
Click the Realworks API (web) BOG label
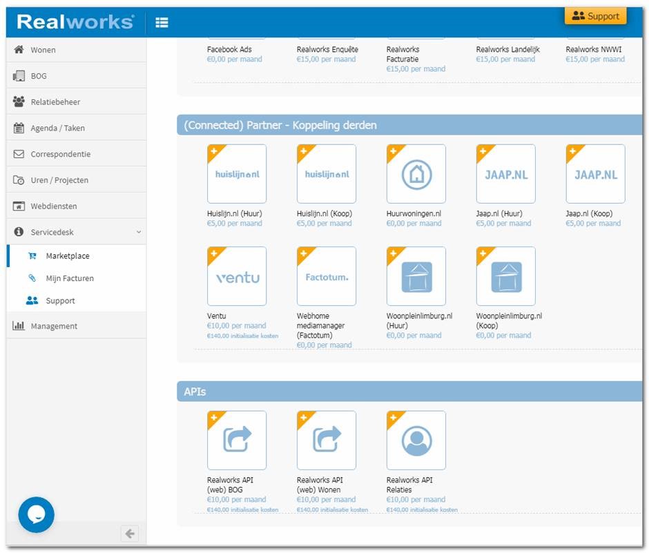(230, 485)
